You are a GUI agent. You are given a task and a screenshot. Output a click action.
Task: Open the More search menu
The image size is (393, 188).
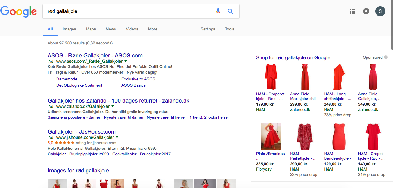point(153,29)
